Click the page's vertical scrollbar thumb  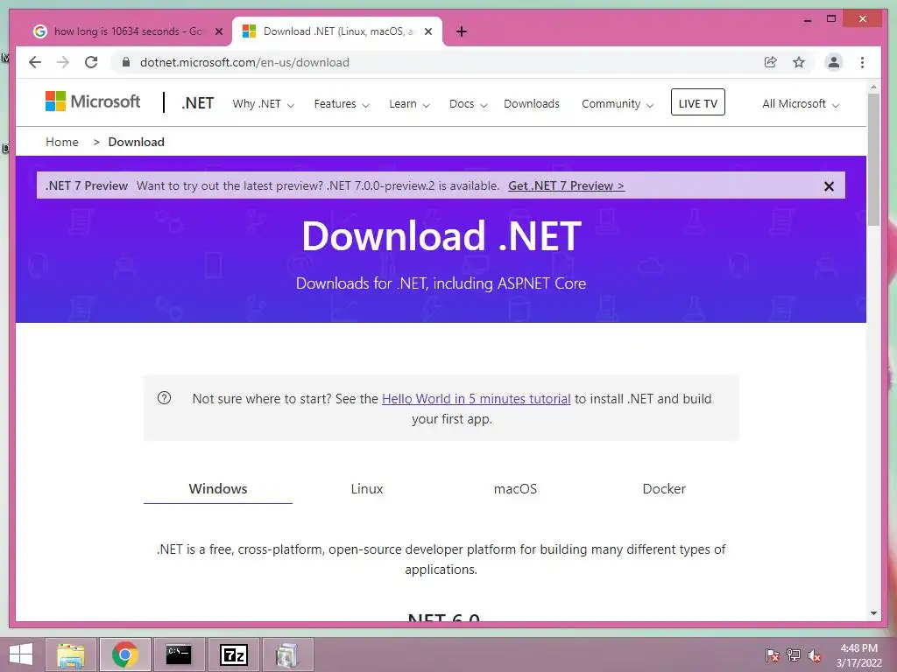[x=873, y=160]
